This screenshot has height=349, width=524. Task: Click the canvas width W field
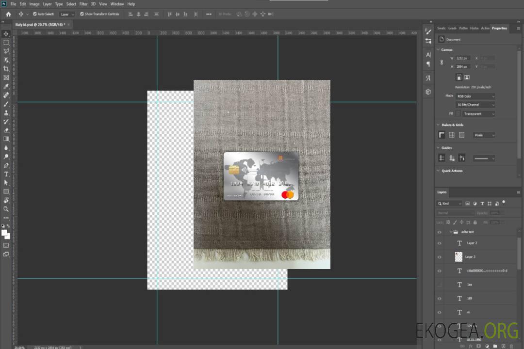click(x=463, y=58)
